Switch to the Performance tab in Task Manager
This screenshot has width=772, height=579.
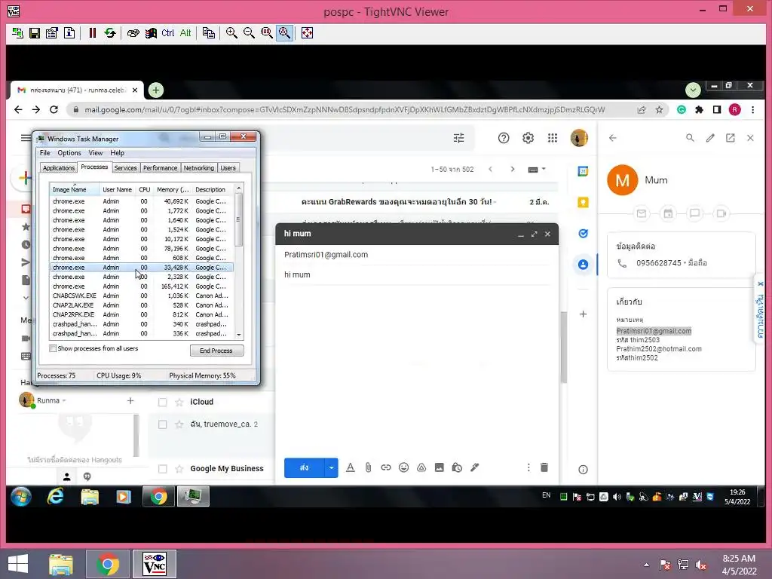[x=160, y=168]
